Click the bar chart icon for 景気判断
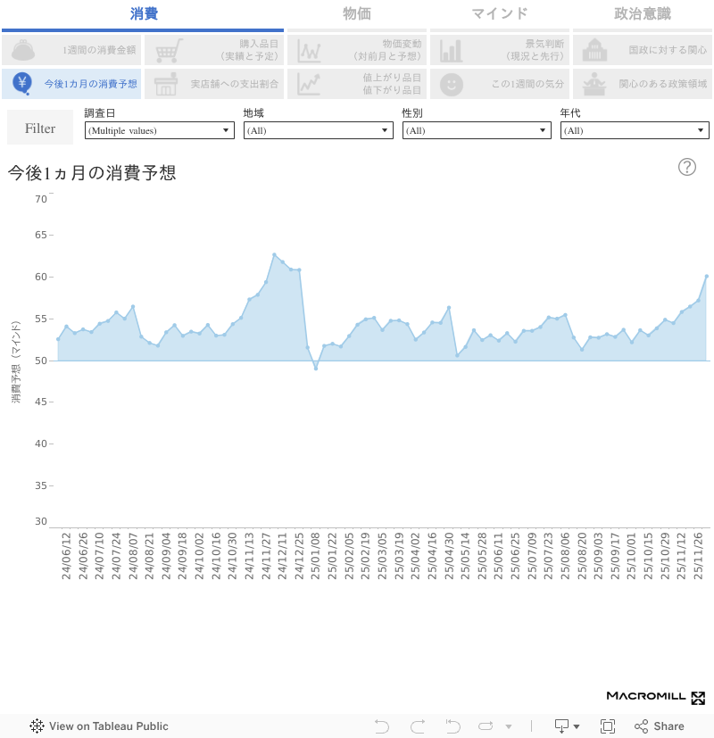 pyautogui.click(x=451, y=51)
